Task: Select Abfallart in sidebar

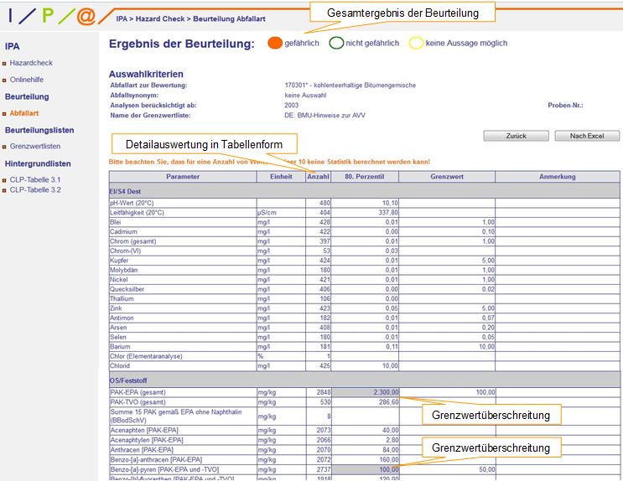Action: click(24, 113)
